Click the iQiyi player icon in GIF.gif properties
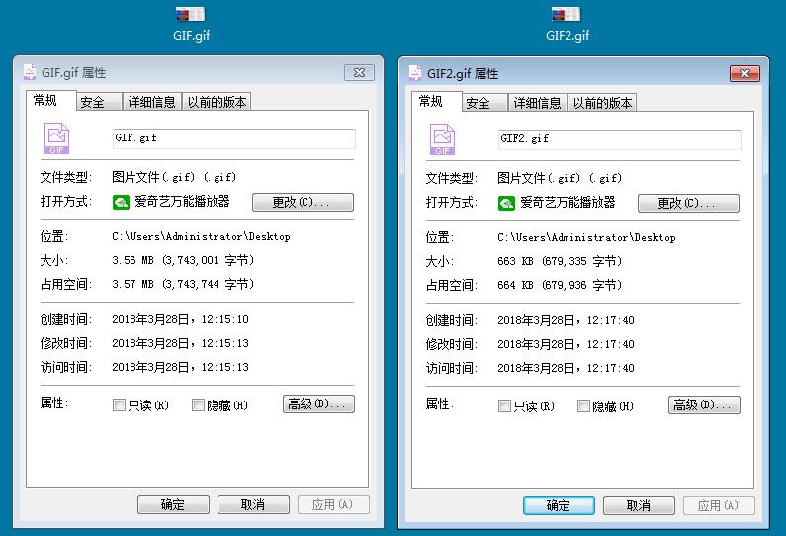 (121, 202)
